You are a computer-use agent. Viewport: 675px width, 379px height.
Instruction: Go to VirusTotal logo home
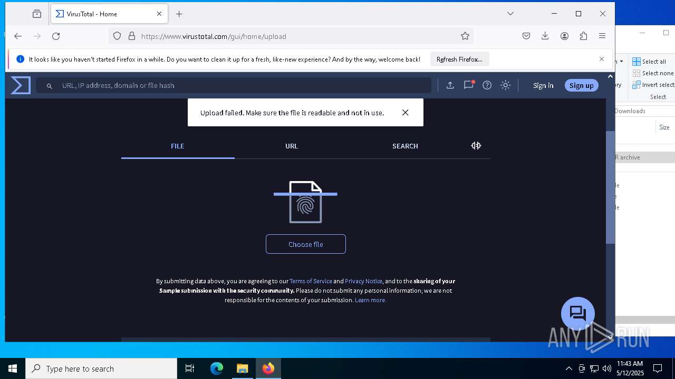point(21,85)
